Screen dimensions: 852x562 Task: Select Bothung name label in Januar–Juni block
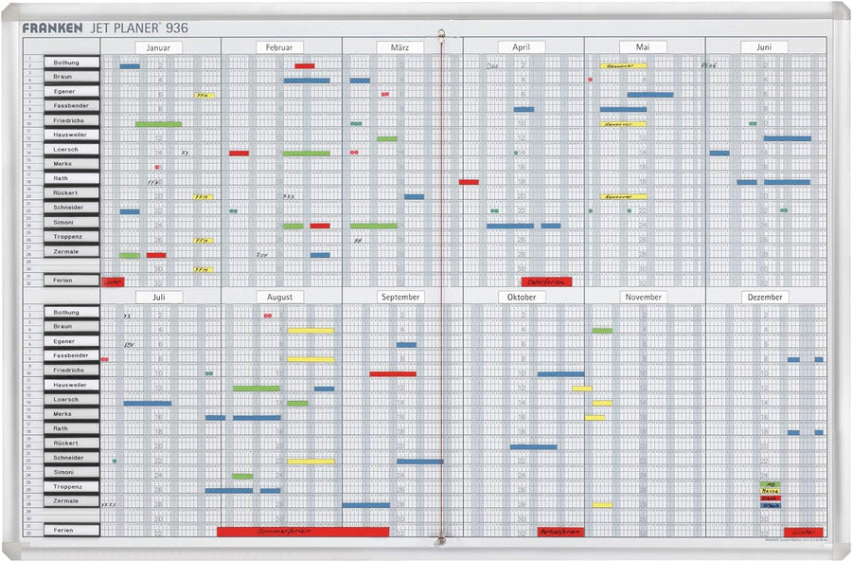pyautogui.click(x=72, y=63)
